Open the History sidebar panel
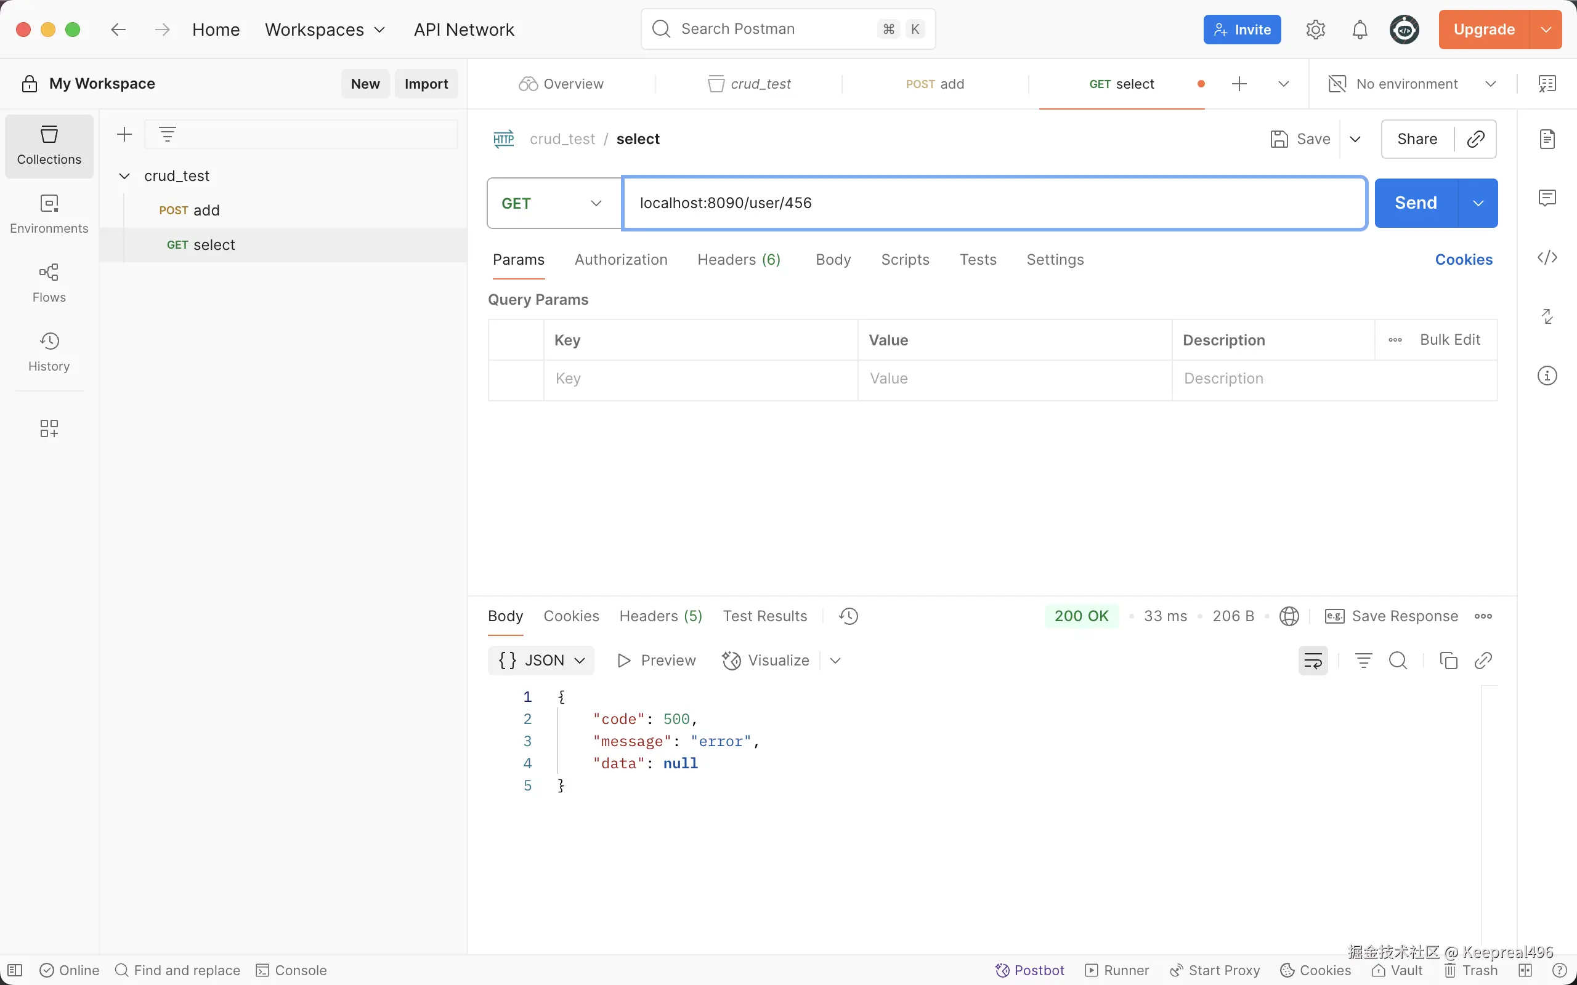Image resolution: width=1577 pixels, height=985 pixels. [49, 352]
